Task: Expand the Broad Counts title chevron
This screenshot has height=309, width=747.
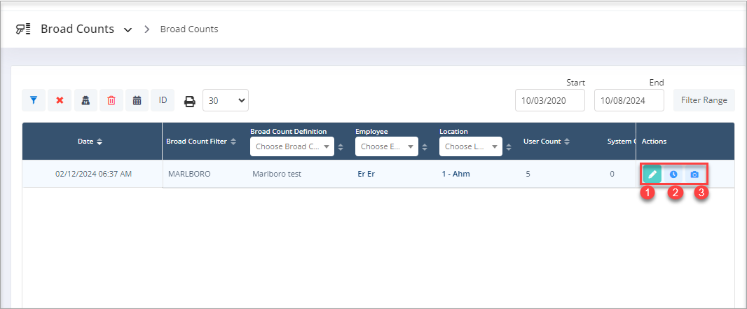Action: [x=128, y=30]
